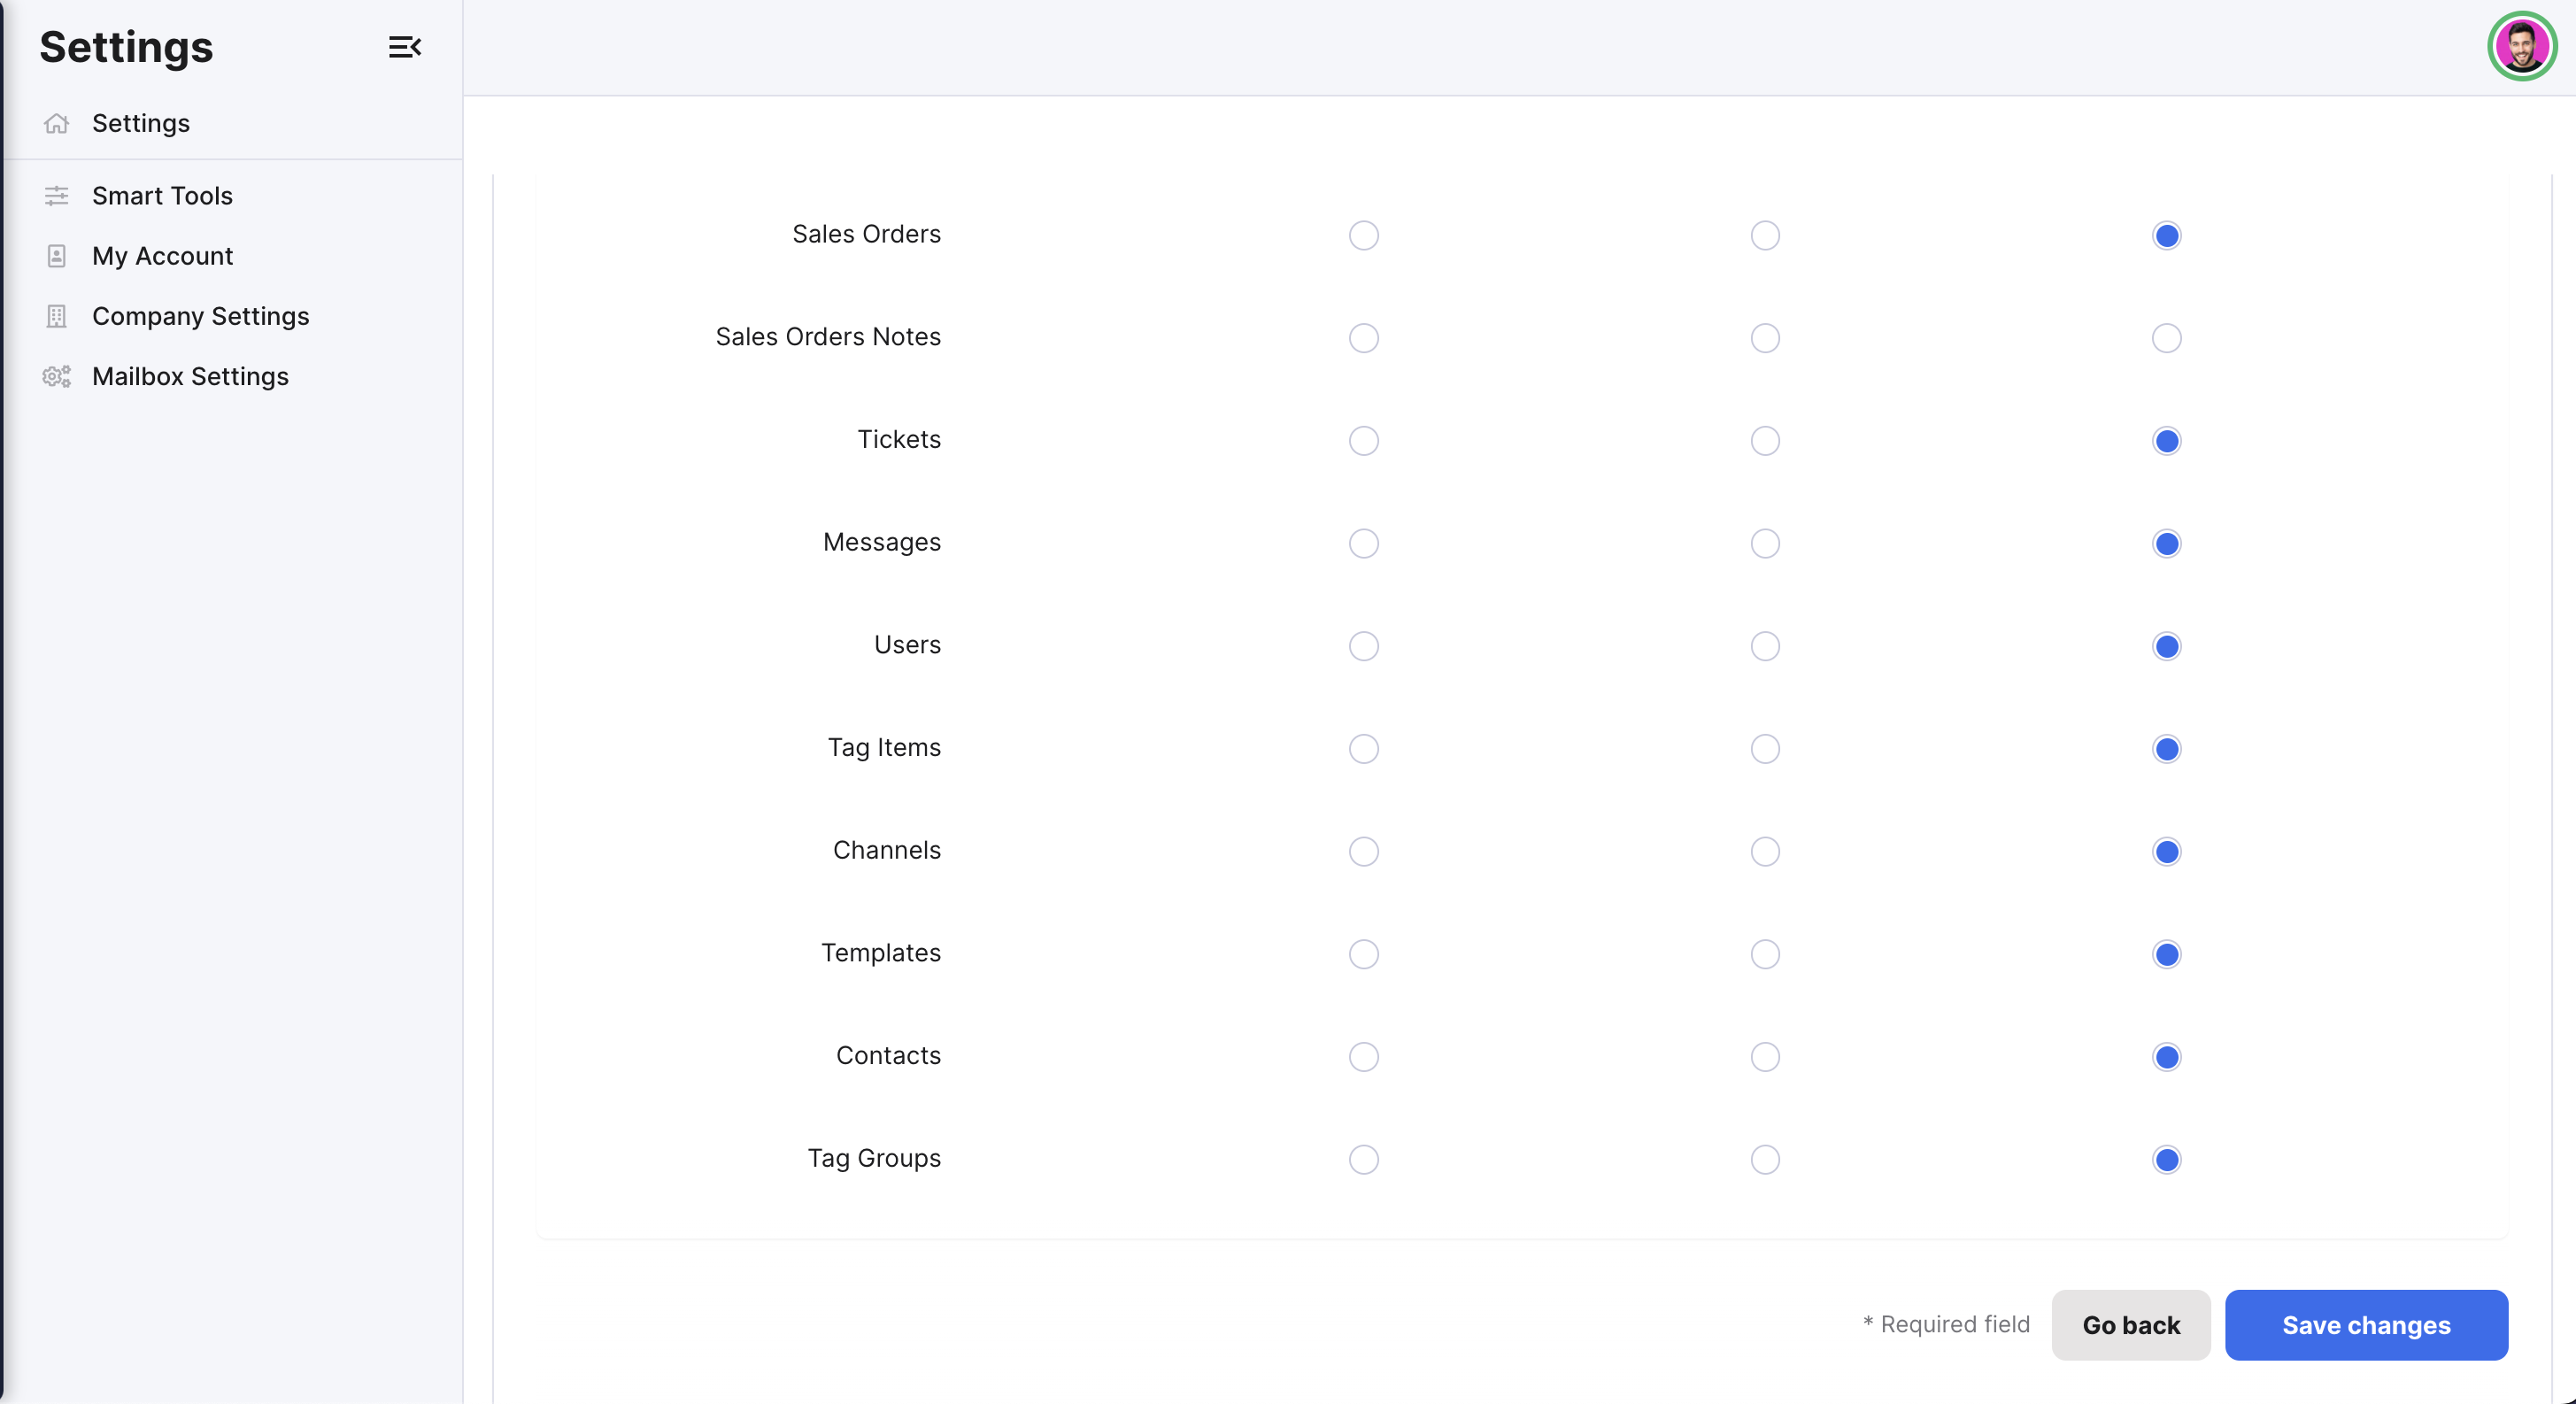Go to My Account page
The image size is (2576, 1404).
pyautogui.click(x=162, y=256)
